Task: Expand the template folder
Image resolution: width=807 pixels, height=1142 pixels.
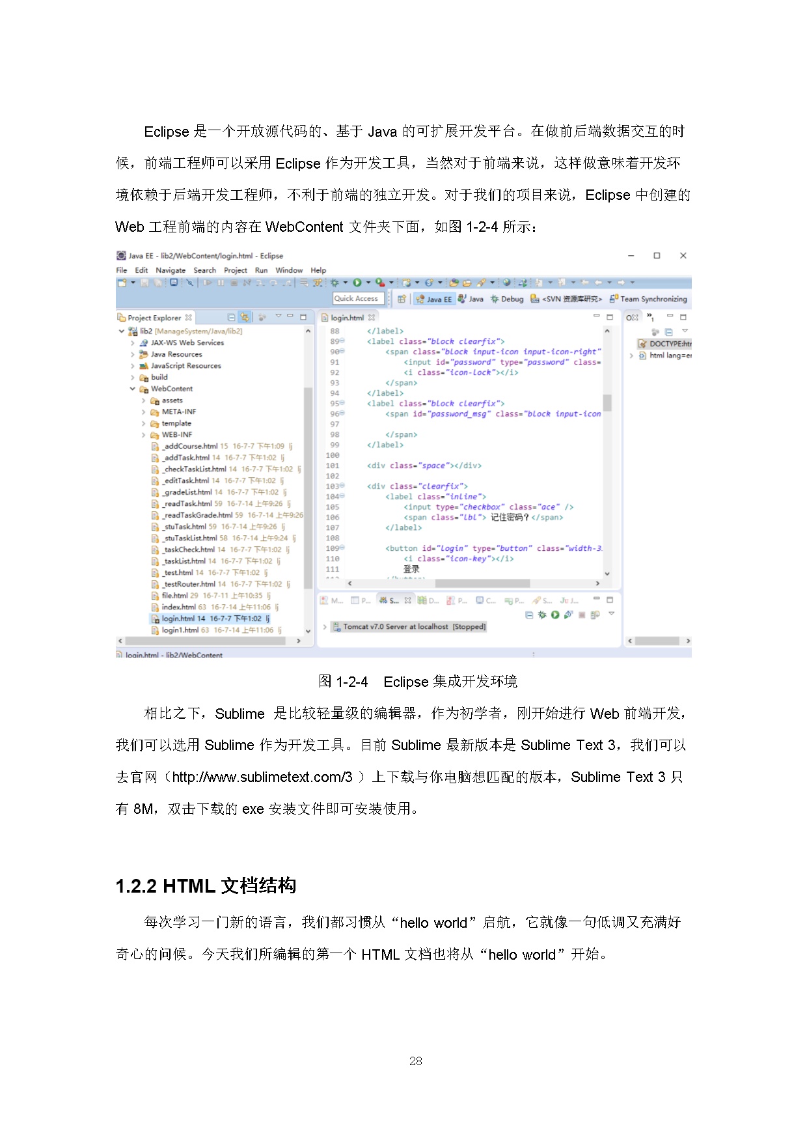Action: [x=143, y=423]
